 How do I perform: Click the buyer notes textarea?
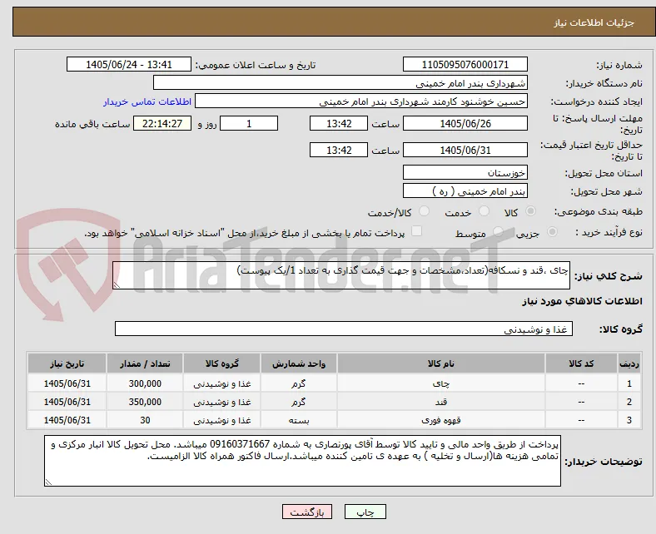(x=302, y=461)
